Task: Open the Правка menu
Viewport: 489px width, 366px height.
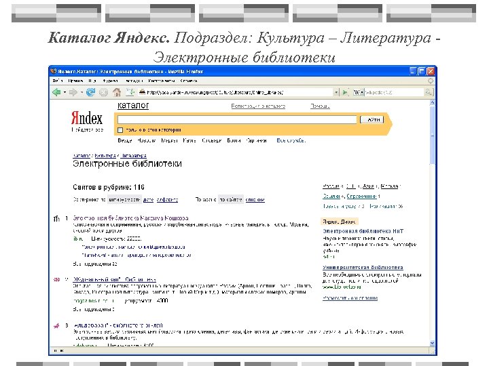Action: pos(75,81)
